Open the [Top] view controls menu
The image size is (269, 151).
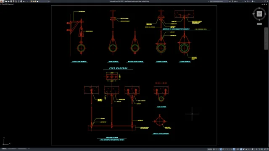[x=3, y=4]
